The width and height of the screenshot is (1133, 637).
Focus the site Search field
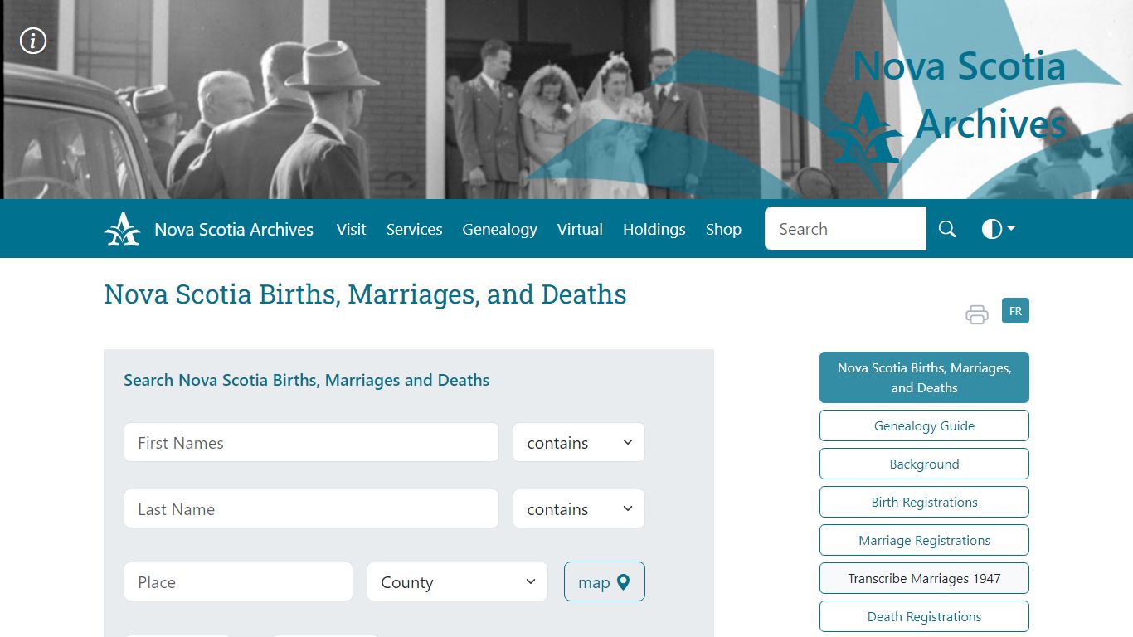[845, 229]
